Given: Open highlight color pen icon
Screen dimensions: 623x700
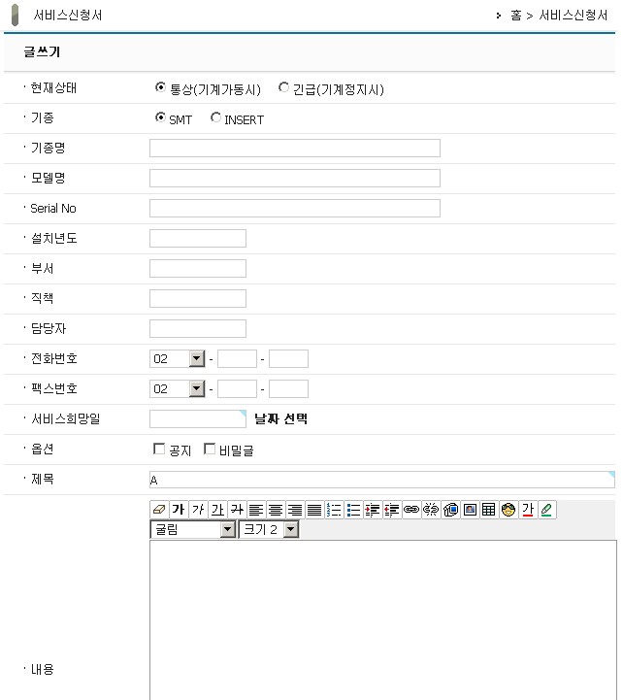Looking at the screenshot, I should point(547,510).
